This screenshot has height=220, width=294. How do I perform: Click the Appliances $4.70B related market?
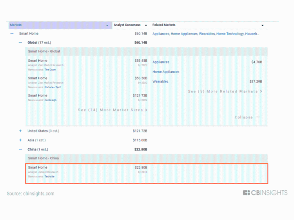(161, 62)
